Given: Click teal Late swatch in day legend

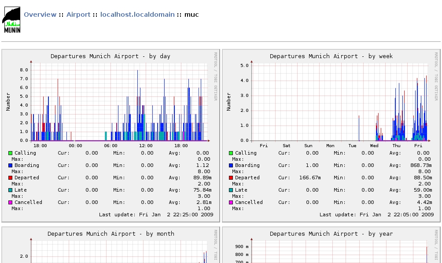Looking at the screenshot, I should [10, 190].
